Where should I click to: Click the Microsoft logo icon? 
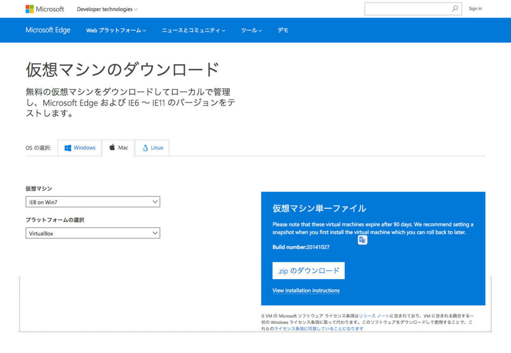coord(29,9)
